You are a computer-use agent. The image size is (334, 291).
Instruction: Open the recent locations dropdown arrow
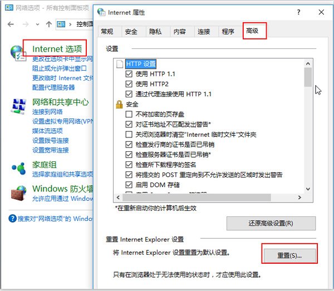pyautogui.click(x=37, y=24)
